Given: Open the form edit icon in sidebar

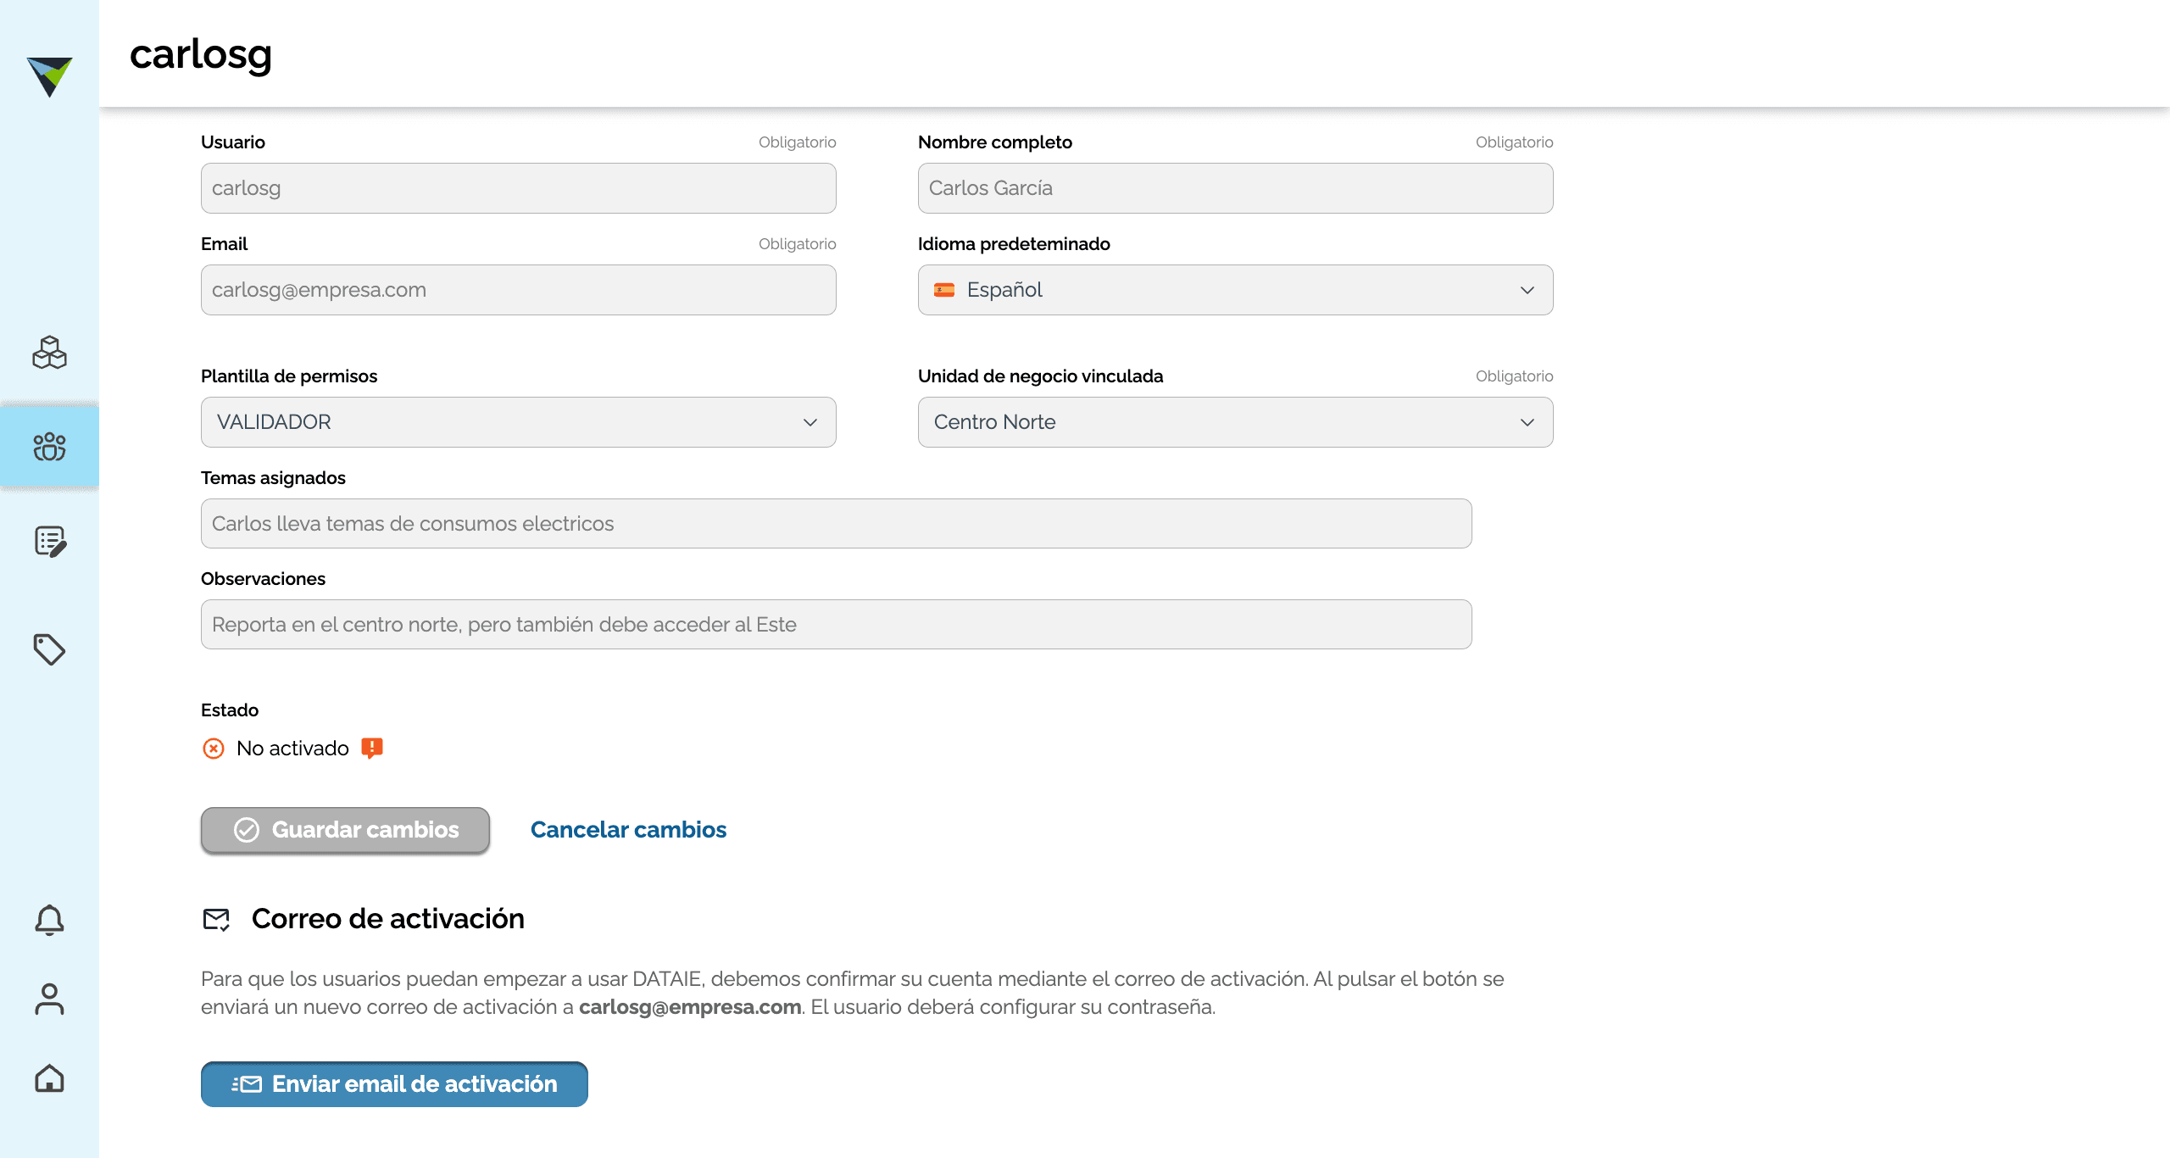Looking at the screenshot, I should coord(50,541).
